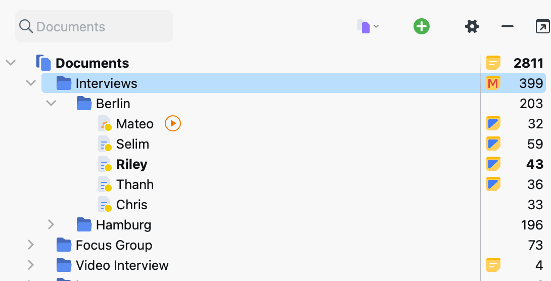Click the Mateo audio document icon
This screenshot has width=551, height=281.
105,124
